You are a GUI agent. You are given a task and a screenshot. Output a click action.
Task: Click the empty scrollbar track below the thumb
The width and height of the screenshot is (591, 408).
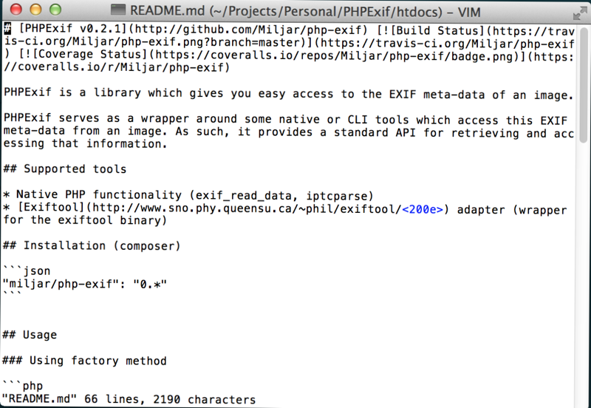pyautogui.click(x=584, y=271)
